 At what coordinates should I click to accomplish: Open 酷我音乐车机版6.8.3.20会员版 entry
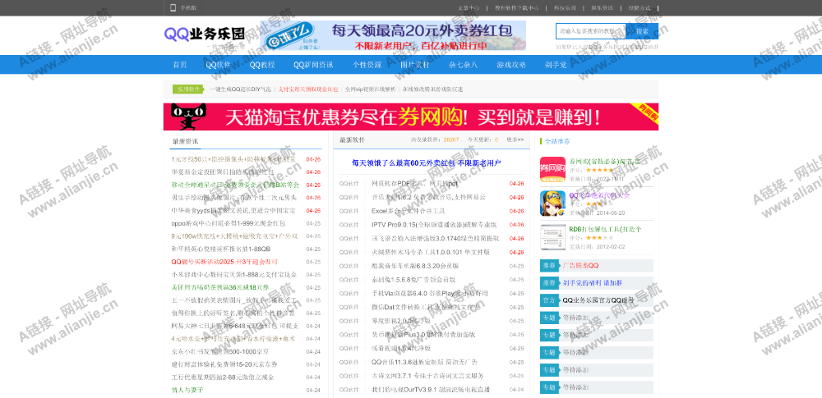click(x=414, y=266)
